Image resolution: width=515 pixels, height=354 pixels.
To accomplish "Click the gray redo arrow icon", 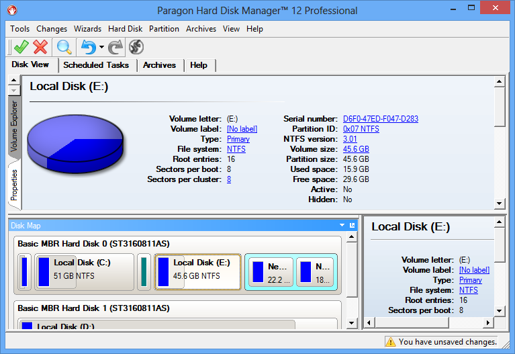I will tap(115, 46).
